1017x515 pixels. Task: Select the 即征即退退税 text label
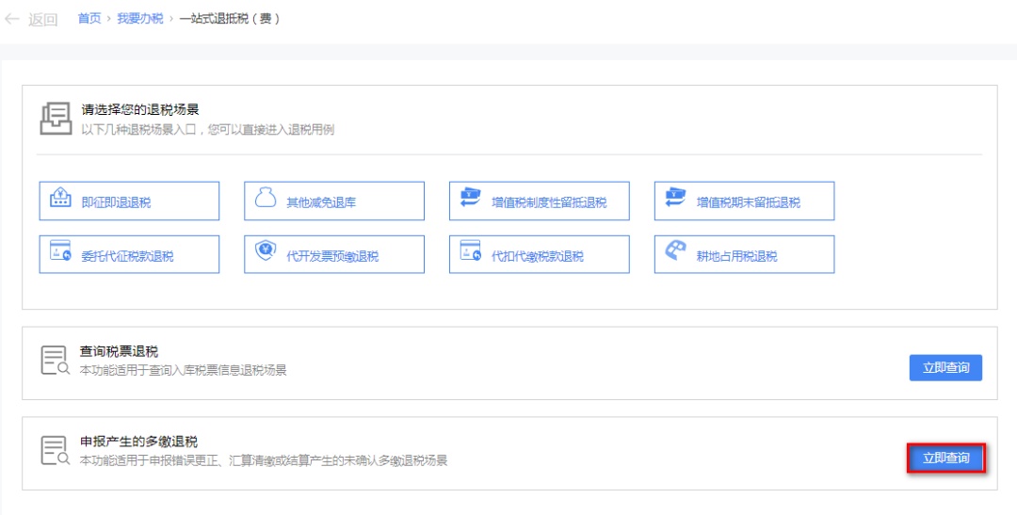pos(116,202)
